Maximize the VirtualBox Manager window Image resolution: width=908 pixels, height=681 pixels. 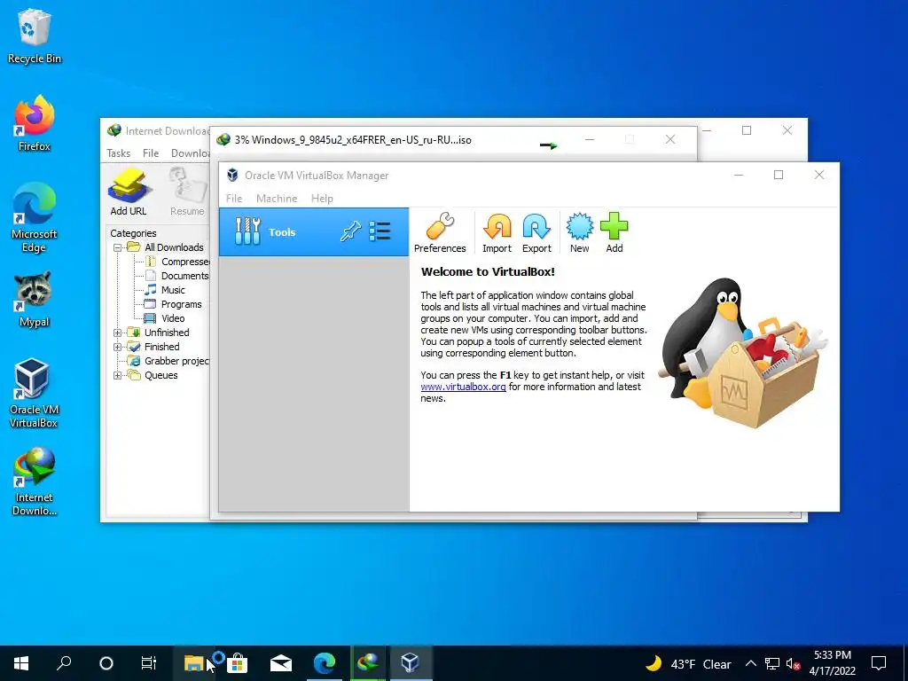click(779, 175)
